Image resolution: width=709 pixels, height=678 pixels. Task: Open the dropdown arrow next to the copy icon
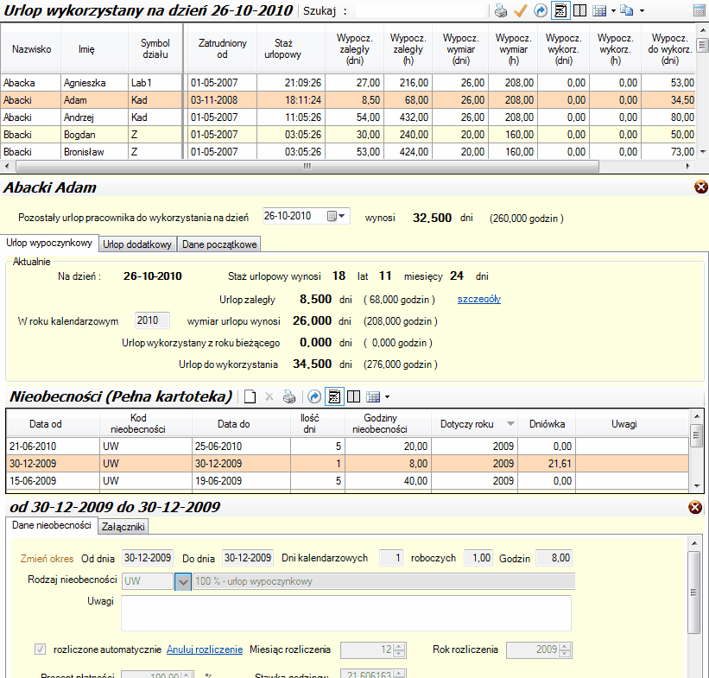[x=642, y=10]
